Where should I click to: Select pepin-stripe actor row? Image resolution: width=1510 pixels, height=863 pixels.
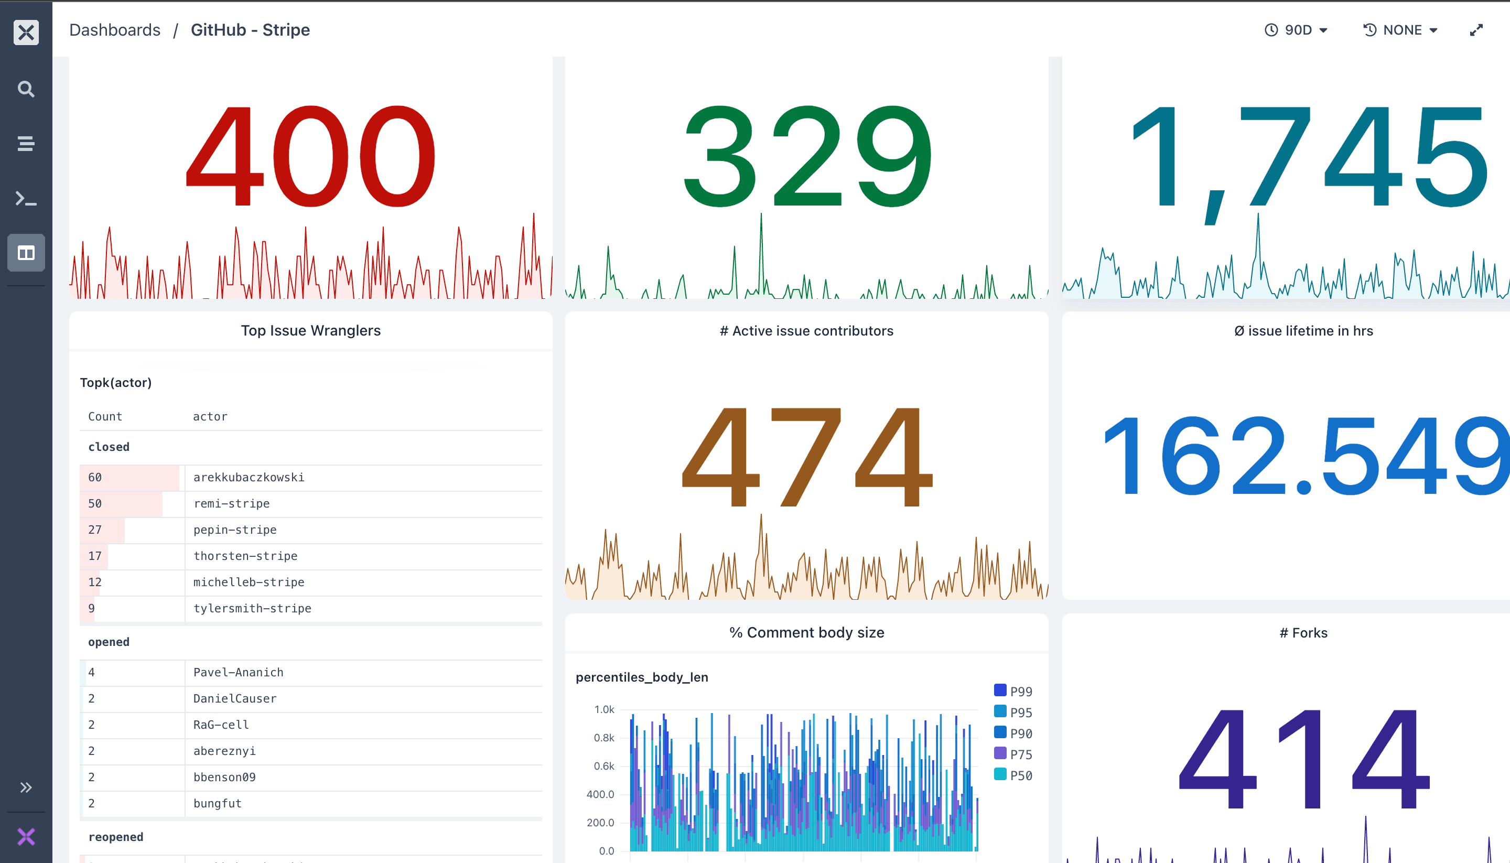point(310,530)
